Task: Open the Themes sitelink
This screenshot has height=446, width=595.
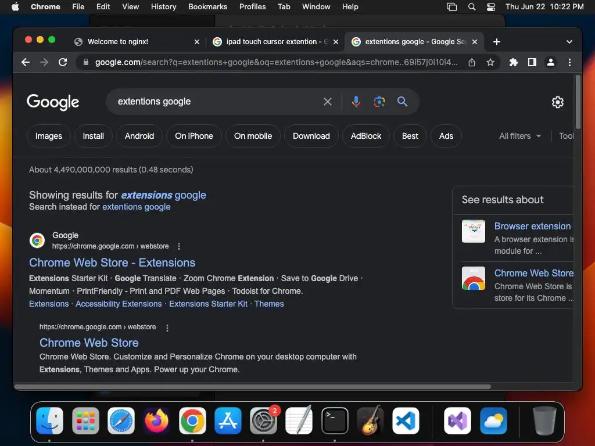Action: pos(269,304)
